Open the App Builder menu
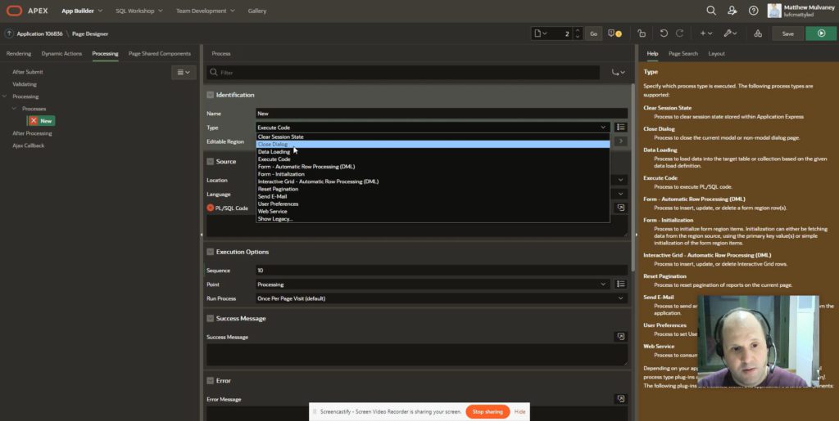The height and width of the screenshot is (421, 839). (x=82, y=11)
